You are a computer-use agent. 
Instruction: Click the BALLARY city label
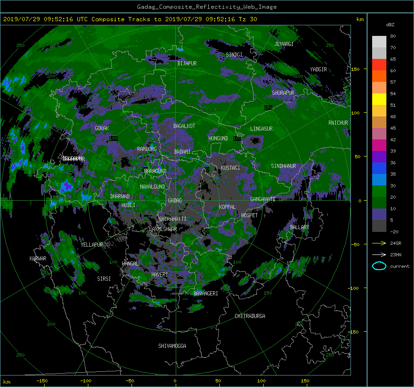point(299,227)
